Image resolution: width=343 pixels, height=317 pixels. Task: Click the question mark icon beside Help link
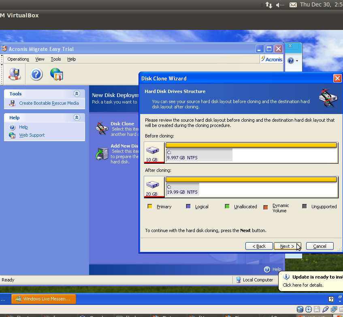[x=12, y=127]
